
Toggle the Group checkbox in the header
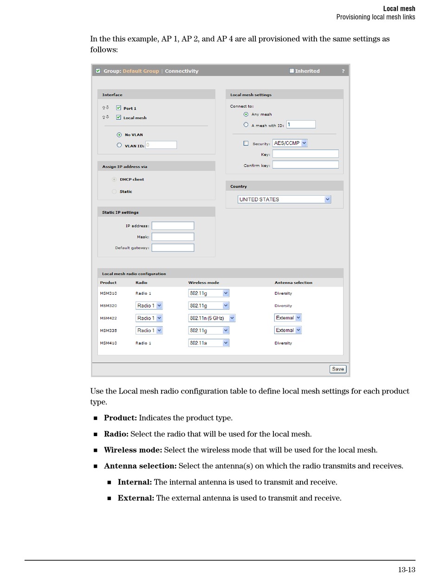pyautogui.click(x=98, y=71)
